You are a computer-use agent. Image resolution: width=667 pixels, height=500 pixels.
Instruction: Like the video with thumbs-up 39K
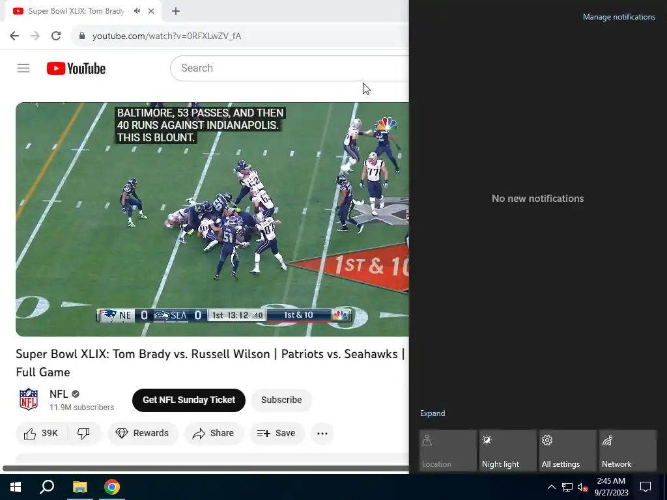[x=41, y=433]
